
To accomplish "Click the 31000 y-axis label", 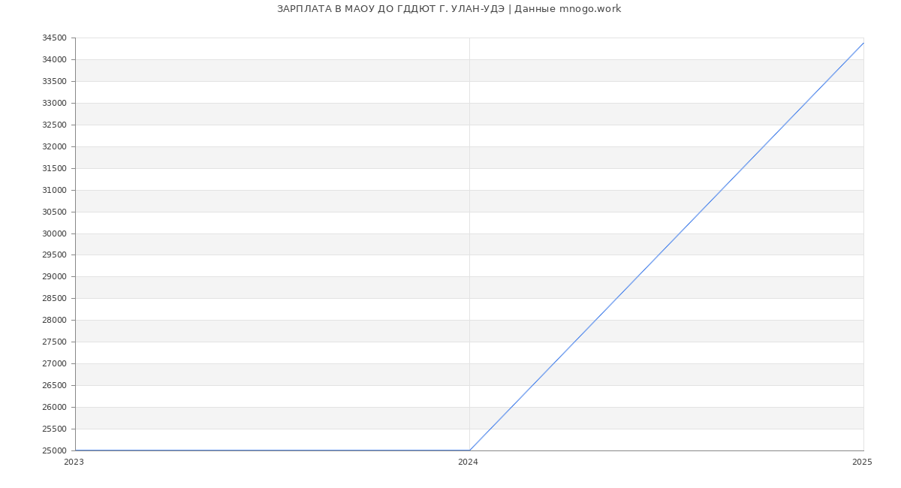I will (54, 190).
